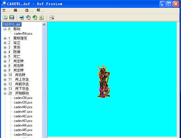Collapse the 0 移动 tree group
The image size is (181, 138).
tap(5, 29)
